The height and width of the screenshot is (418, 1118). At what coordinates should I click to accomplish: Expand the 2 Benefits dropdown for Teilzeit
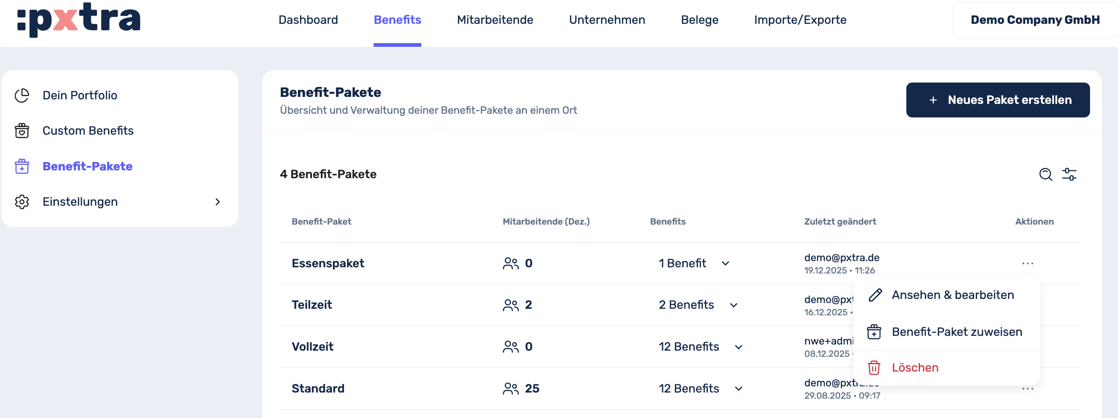(733, 305)
